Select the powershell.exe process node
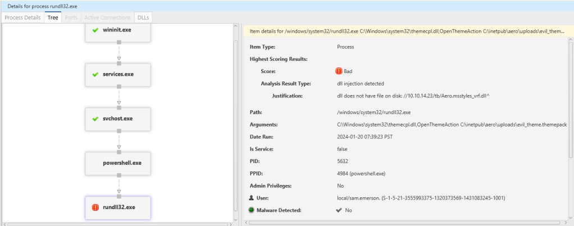The image size is (574, 226). [118, 163]
